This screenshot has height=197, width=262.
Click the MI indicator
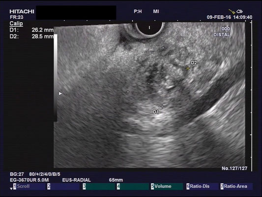tap(156, 11)
